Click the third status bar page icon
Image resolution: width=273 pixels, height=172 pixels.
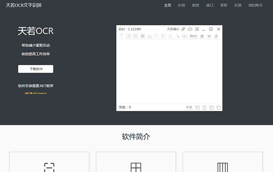tap(212, 108)
